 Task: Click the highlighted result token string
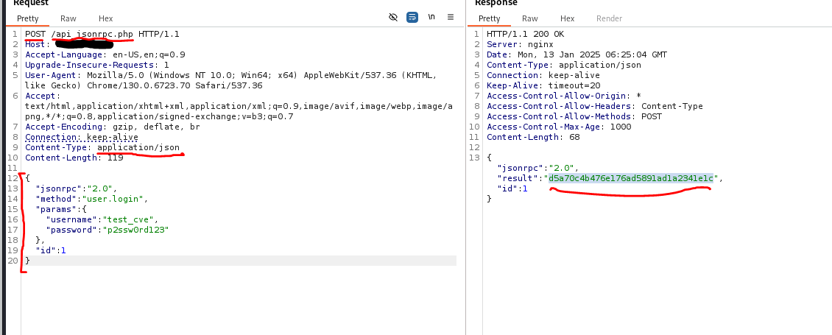pyautogui.click(x=631, y=178)
